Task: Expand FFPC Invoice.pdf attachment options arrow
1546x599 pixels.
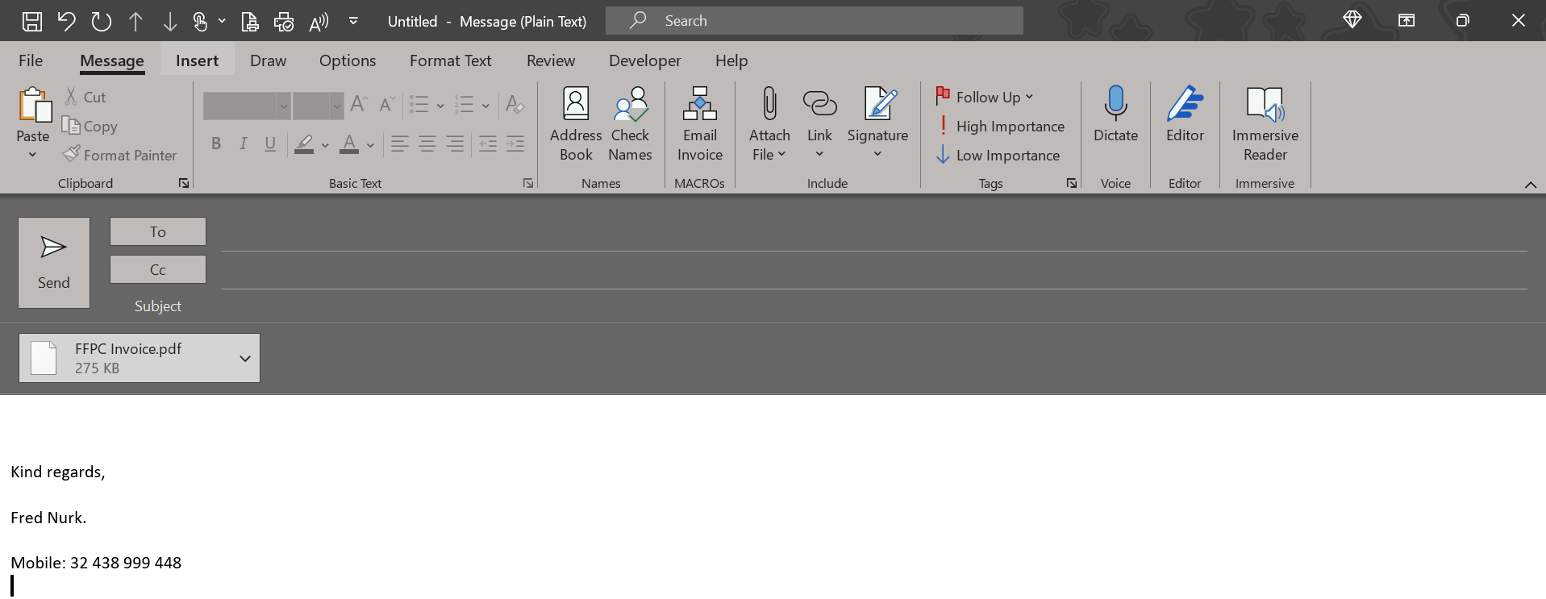Action: [245, 359]
